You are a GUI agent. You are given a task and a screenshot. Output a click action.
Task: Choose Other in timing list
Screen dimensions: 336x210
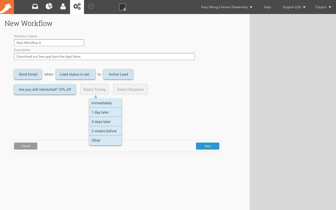pos(105,140)
